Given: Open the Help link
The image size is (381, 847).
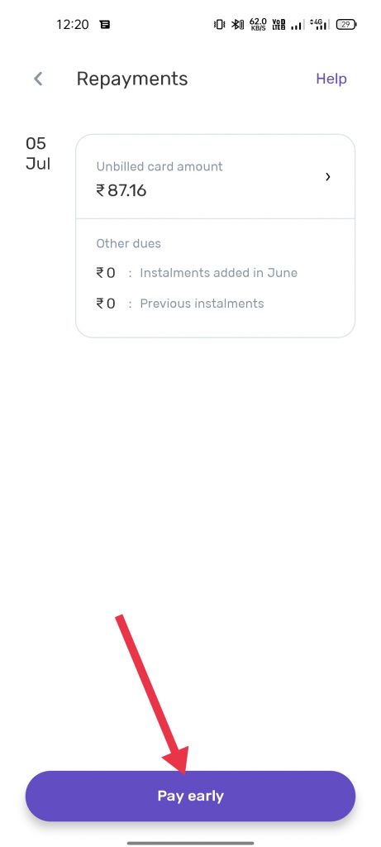Looking at the screenshot, I should click(331, 79).
